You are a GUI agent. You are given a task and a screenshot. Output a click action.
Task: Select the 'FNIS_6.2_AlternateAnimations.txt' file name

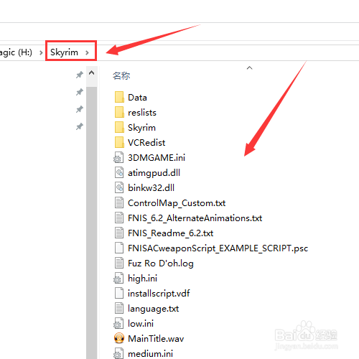(195, 218)
